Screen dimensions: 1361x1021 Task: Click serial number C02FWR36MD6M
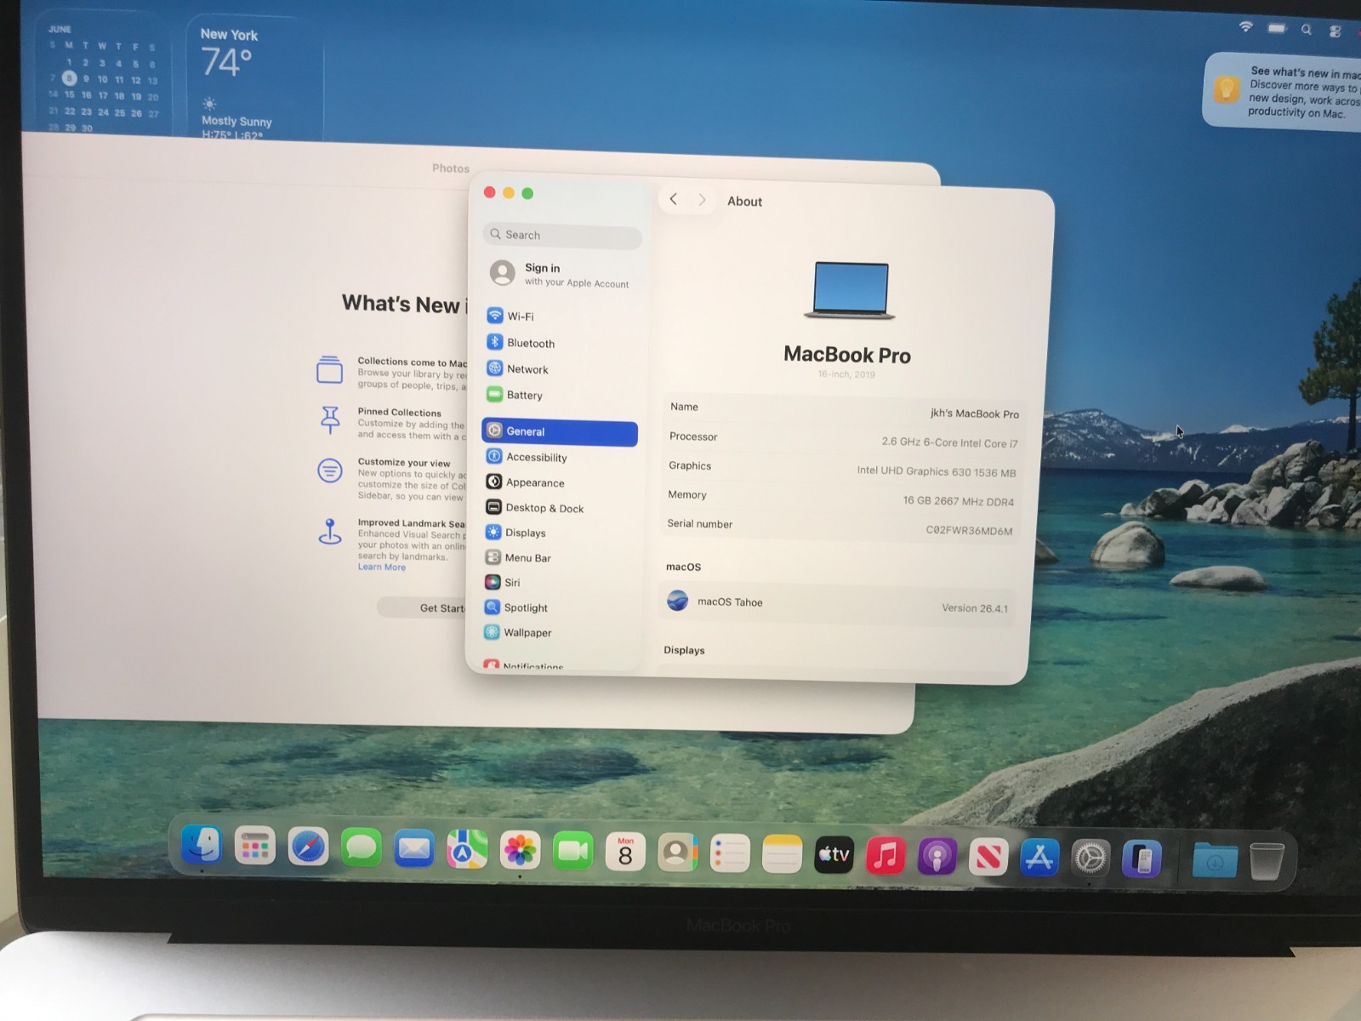click(x=969, y=530)
